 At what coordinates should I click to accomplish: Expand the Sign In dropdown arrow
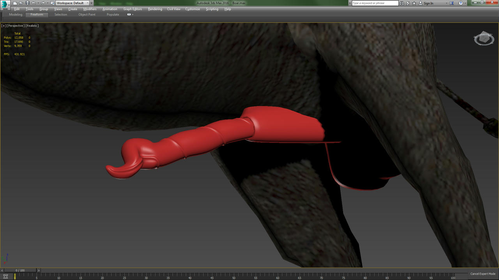click(x=447, y=3)
